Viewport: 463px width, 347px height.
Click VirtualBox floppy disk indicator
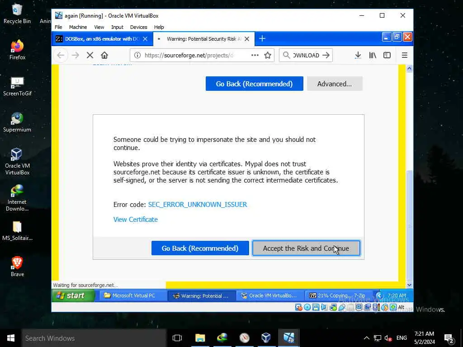pyautogui.click(x=316, y=307)
